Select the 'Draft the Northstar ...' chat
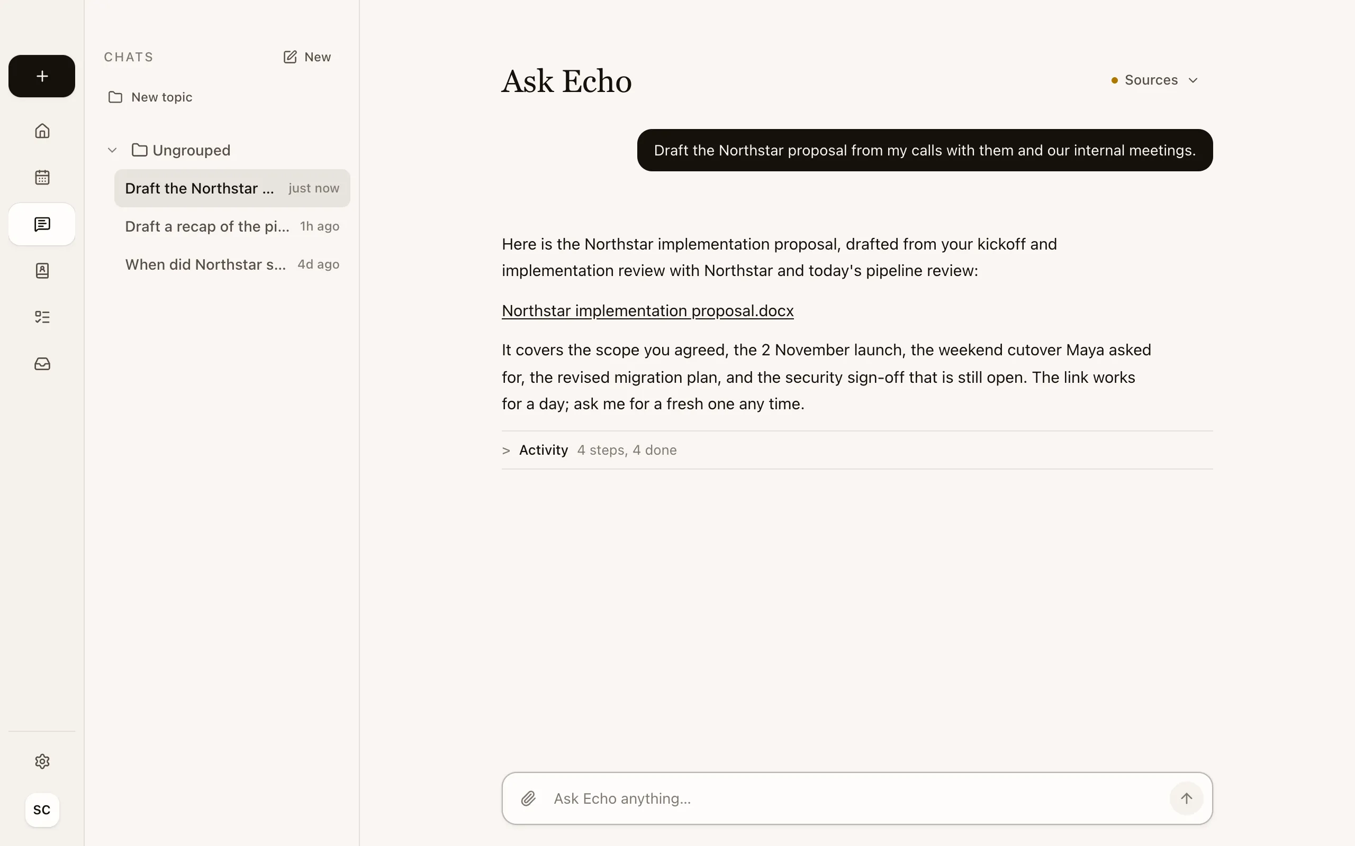This screenshot has height=846, width=1355. [232, 188]
